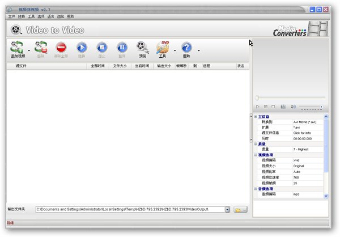Open the 浏览 menu
Viewport: 340px width, 237px height.
click(x=61, y=16)
